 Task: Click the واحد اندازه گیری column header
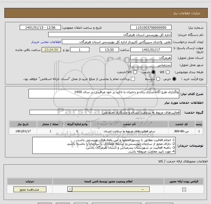77,124
